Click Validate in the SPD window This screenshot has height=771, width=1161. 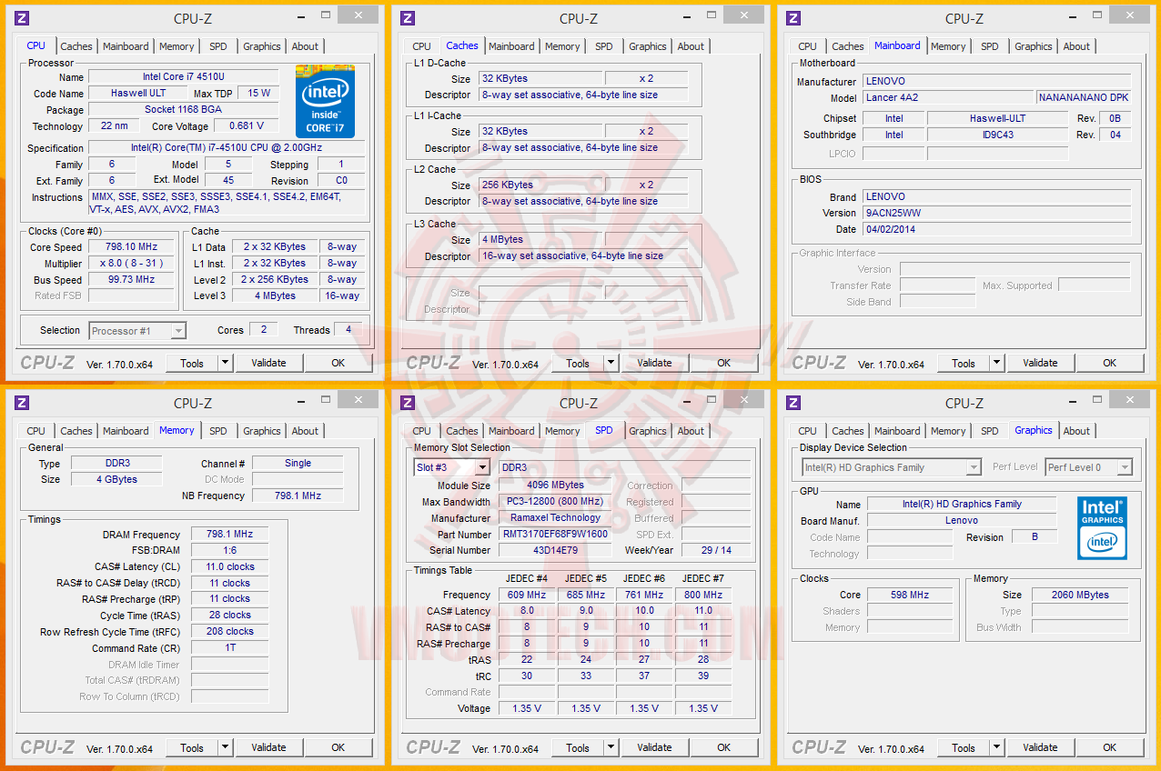(x=654, y=747)
